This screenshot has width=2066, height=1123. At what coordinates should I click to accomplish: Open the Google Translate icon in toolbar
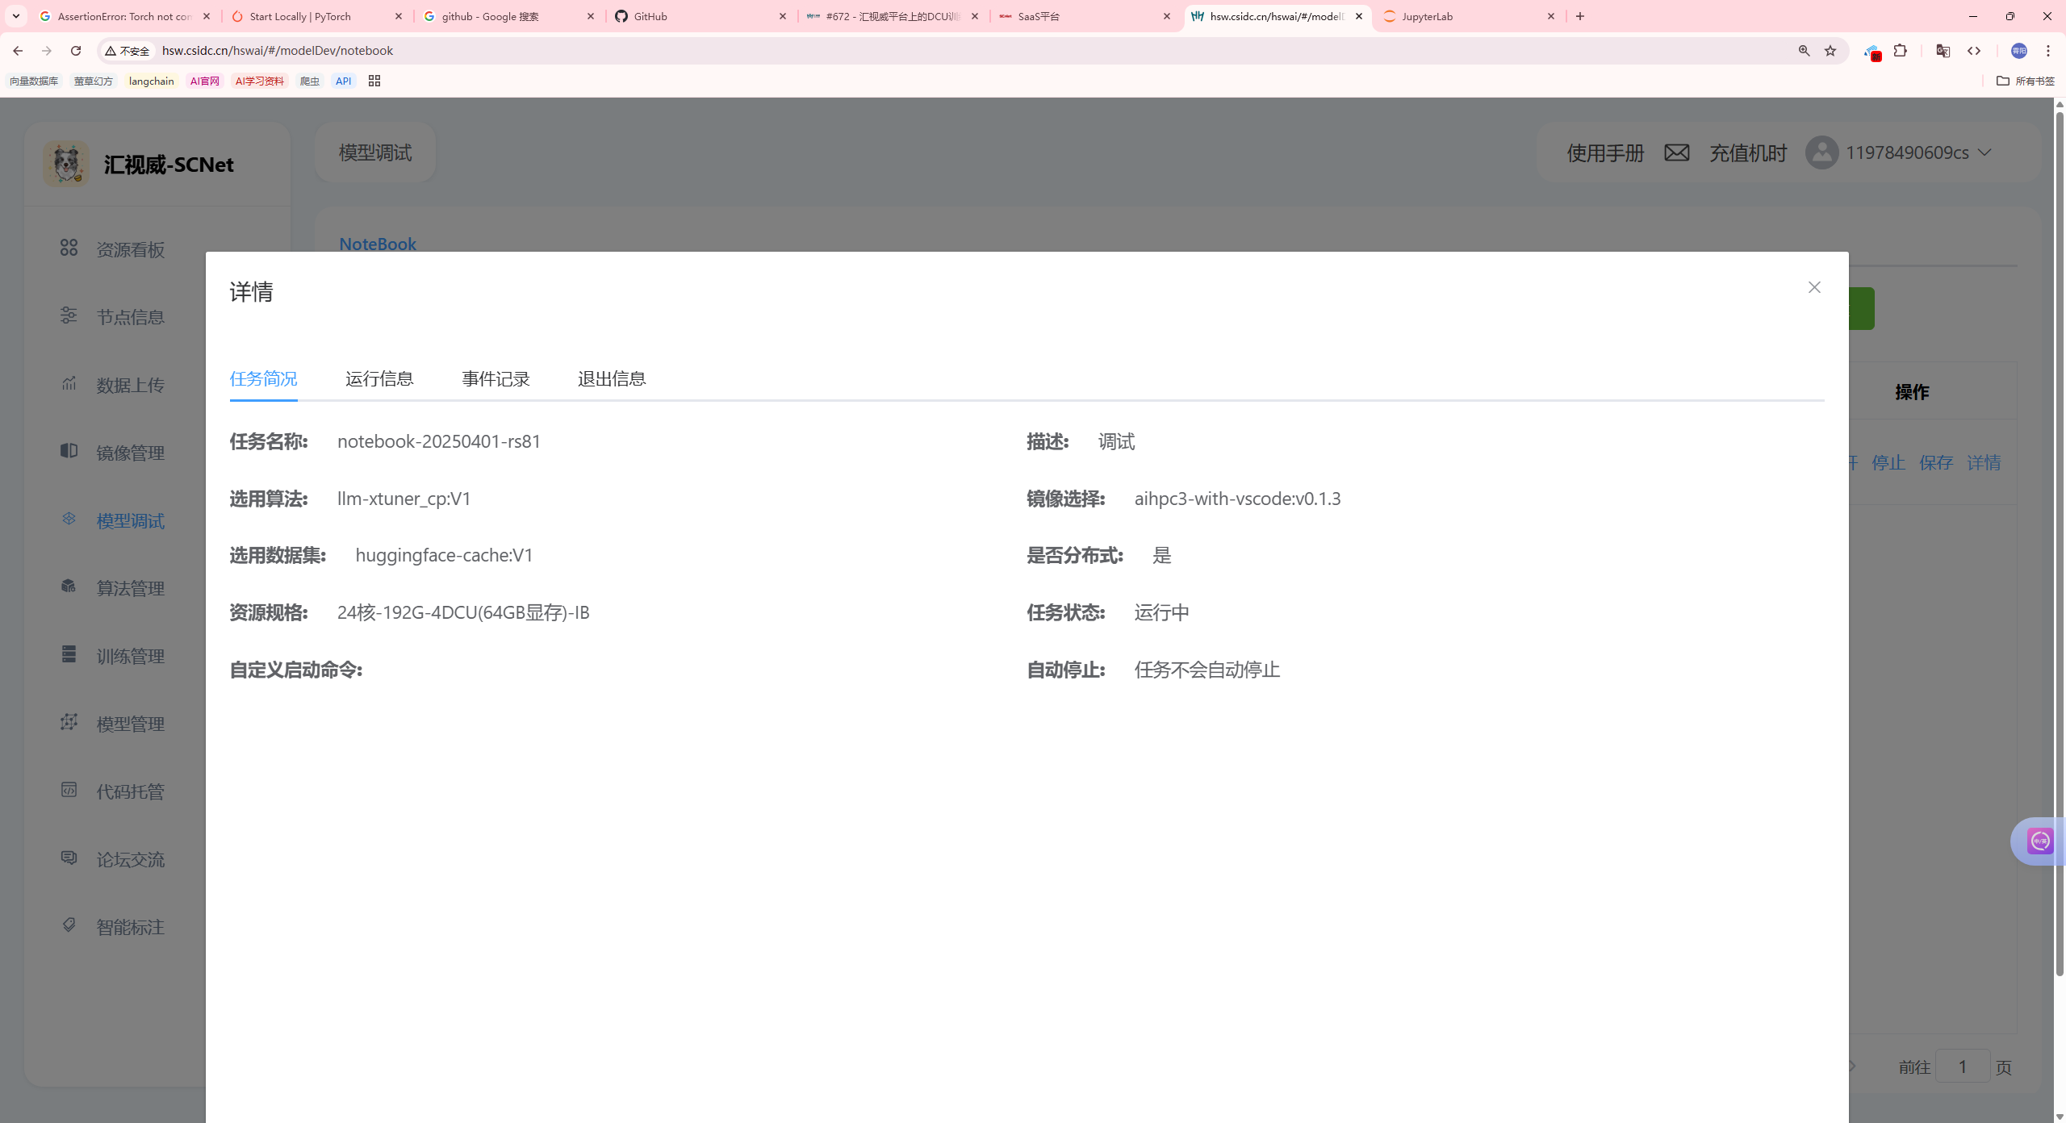click(1943, 51)
